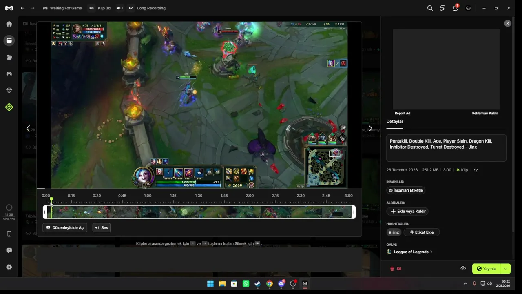Click the Reklamları Kaldır link

485,113
